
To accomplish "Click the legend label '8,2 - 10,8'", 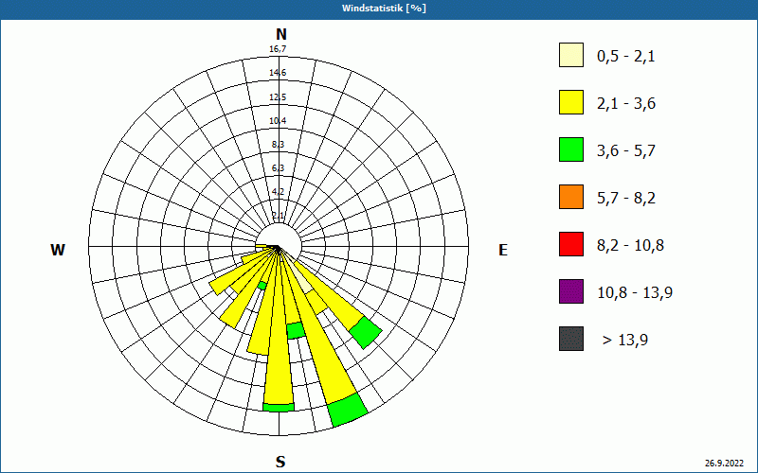I will 630,246.
